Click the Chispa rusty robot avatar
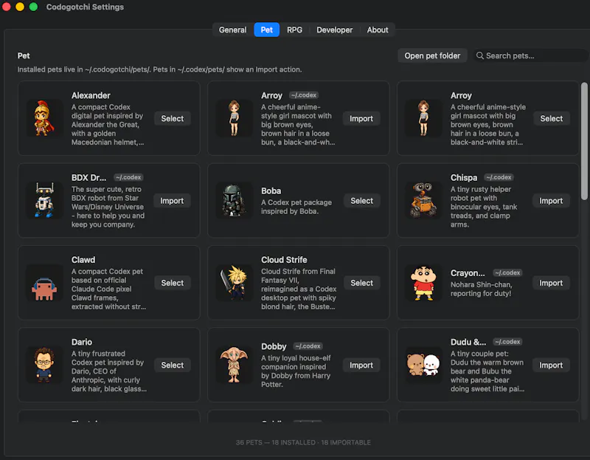The width and height of the screenshot is (590, 460). click(x=423, y=200)
